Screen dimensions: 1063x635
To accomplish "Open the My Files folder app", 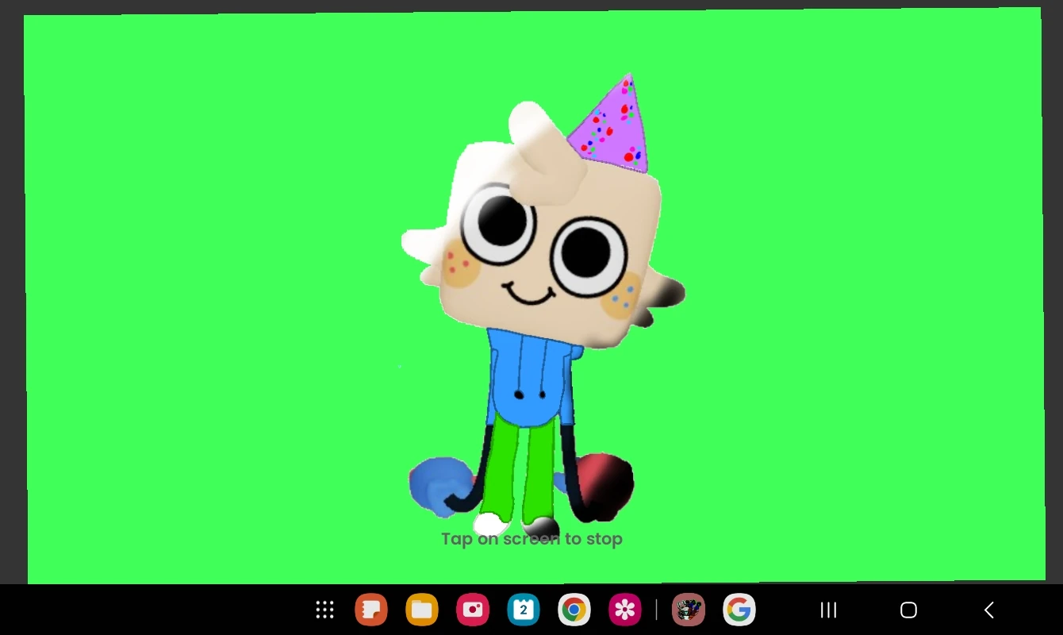I will [x=421, y=610].
